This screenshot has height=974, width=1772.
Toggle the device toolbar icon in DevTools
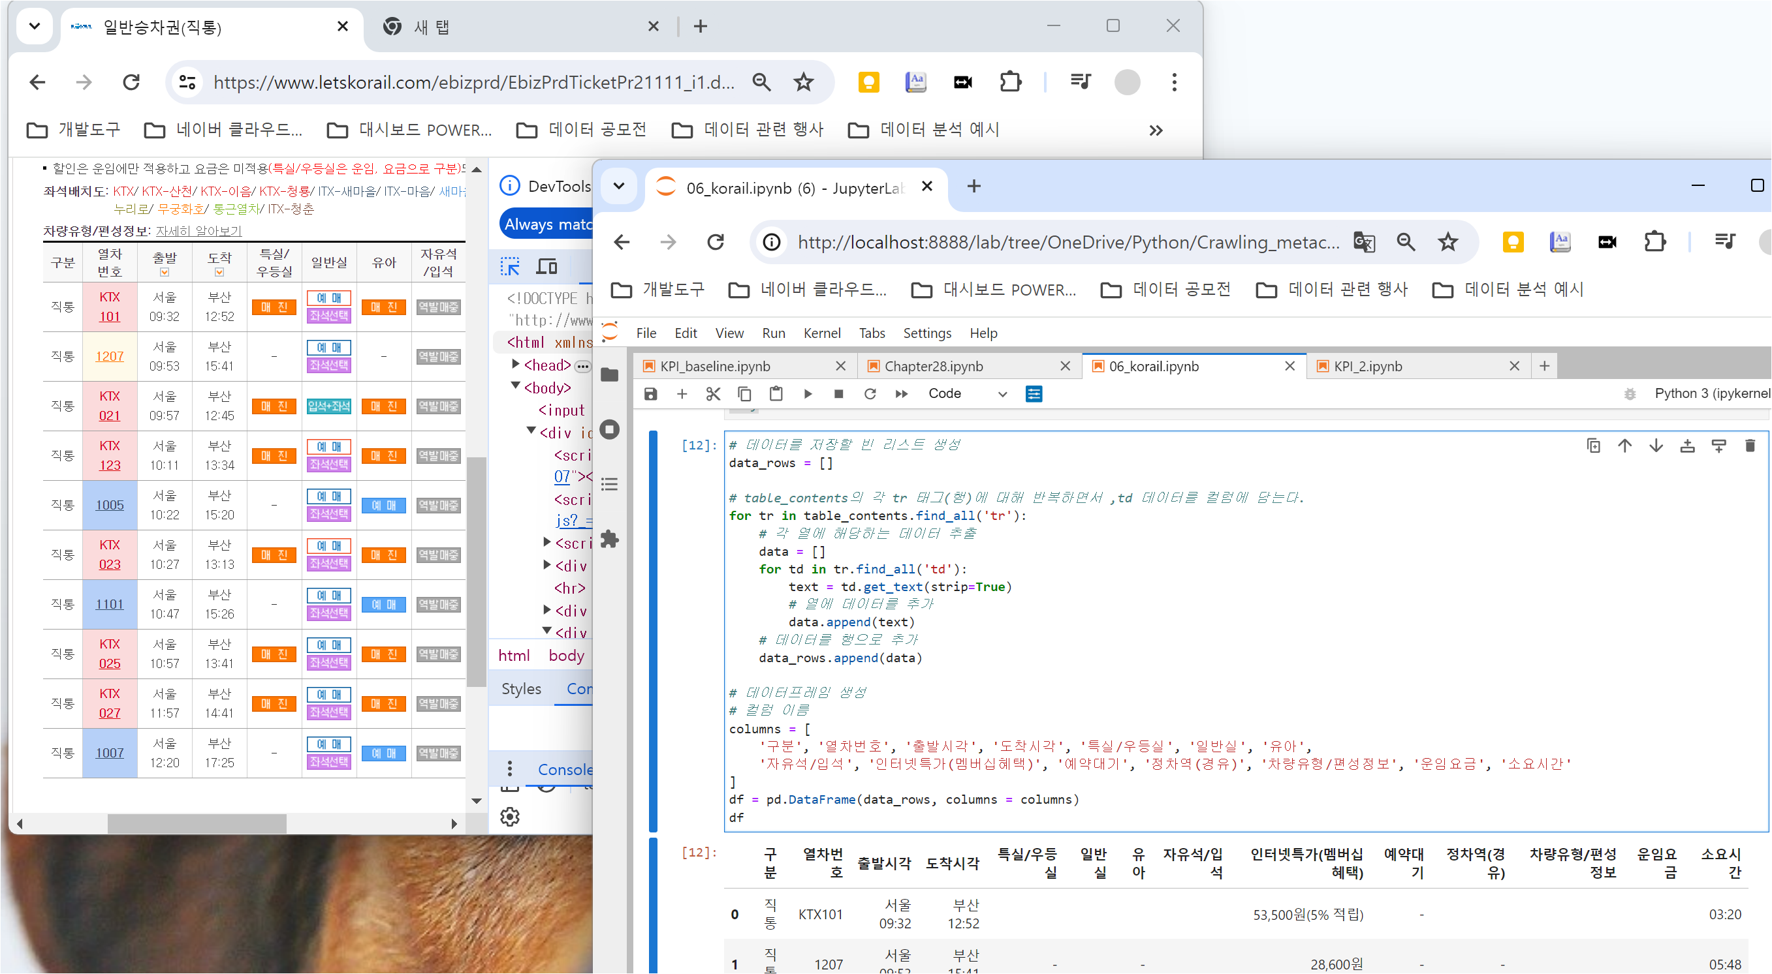coord(547,266)
